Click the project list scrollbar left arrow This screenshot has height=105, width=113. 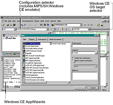tap(24, 82)
